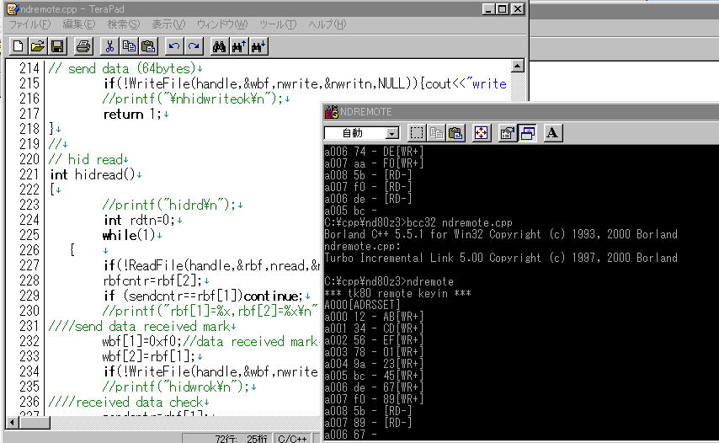Click the TeraPad horizontal scrollbar left arrow

12,422
